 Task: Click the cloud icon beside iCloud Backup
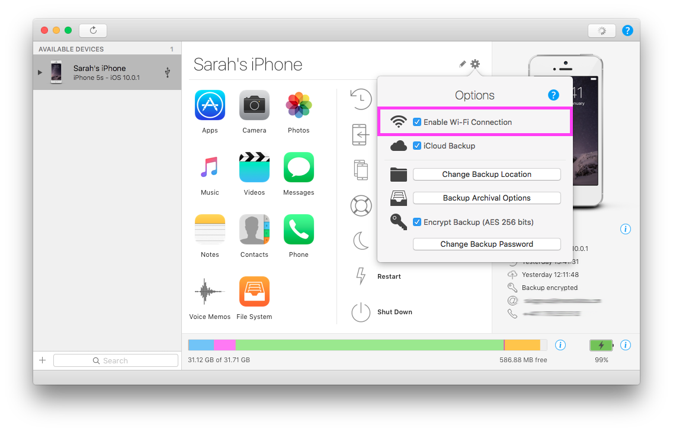[399, 146]
